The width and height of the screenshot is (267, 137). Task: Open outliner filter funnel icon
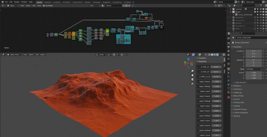(x=261, y=6)
